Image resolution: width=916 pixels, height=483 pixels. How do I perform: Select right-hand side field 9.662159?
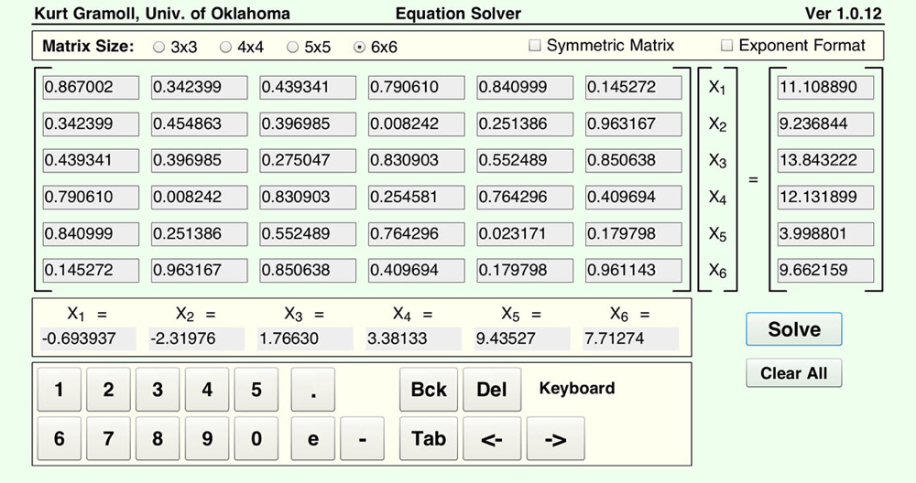click(x=825, y=270)
